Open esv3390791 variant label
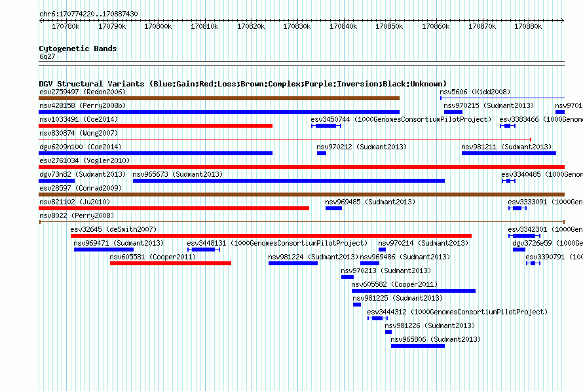The image size is (583, 391). [x=554, y=257]
